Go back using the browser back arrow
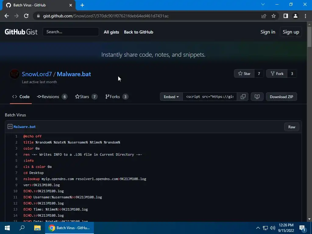This screenshot has height=234, width=312. tap(7, 16)
